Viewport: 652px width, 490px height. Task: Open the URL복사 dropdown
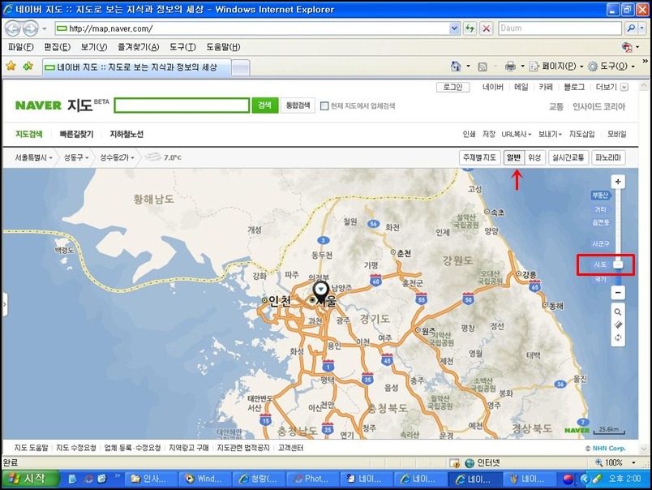(x=517, y=134)
